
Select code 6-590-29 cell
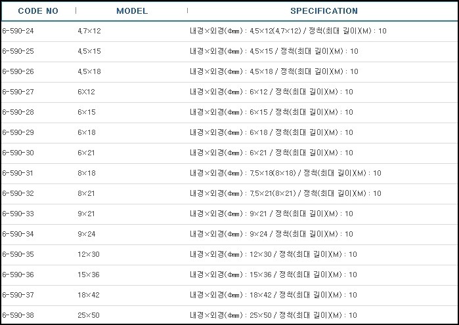click(x=18, y=132)
